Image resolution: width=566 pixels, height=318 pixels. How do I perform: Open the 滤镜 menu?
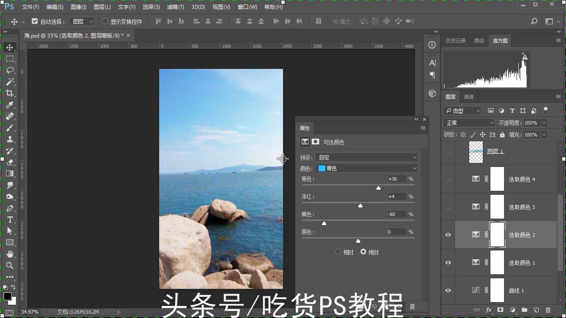[x=175, y=7]
